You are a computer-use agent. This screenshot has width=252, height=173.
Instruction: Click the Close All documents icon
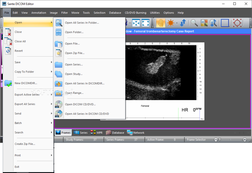point(8,41)
